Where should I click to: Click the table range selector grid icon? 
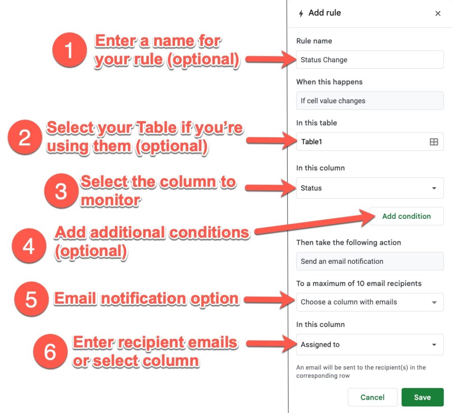tap(434, 142)
